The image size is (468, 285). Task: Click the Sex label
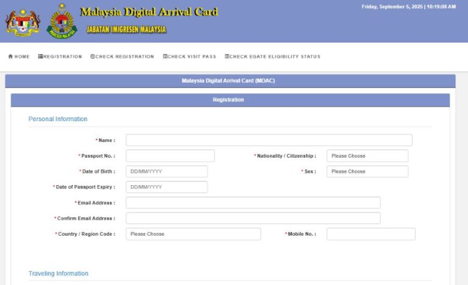pyautogui.click(x=308, y=171)
